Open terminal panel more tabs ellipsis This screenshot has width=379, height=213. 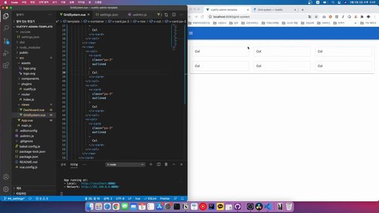pos(84,164)
